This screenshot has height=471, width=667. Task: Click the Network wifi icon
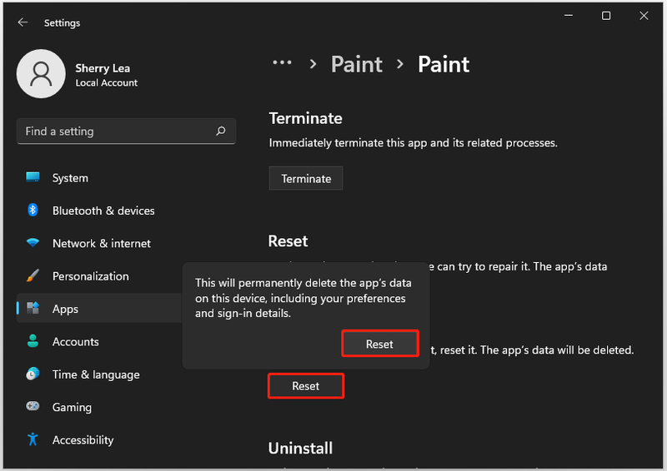33,242
